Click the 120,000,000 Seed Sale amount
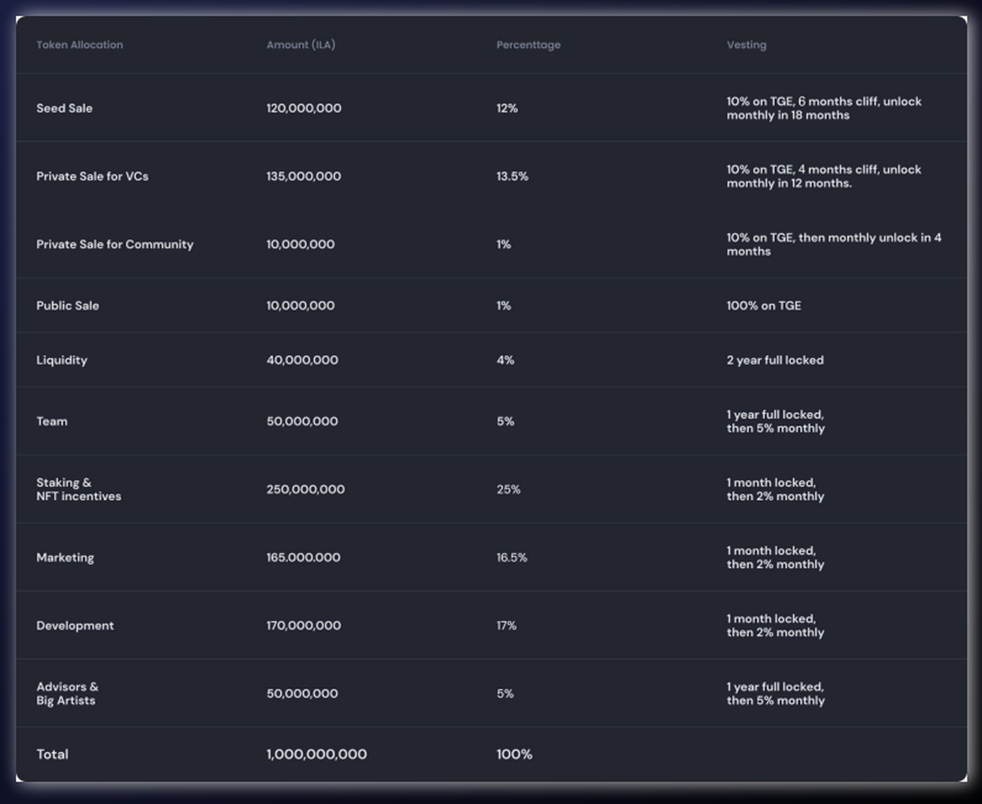This screenshot has height=804, width=982. pyautogui.click(x=304, y=108)
